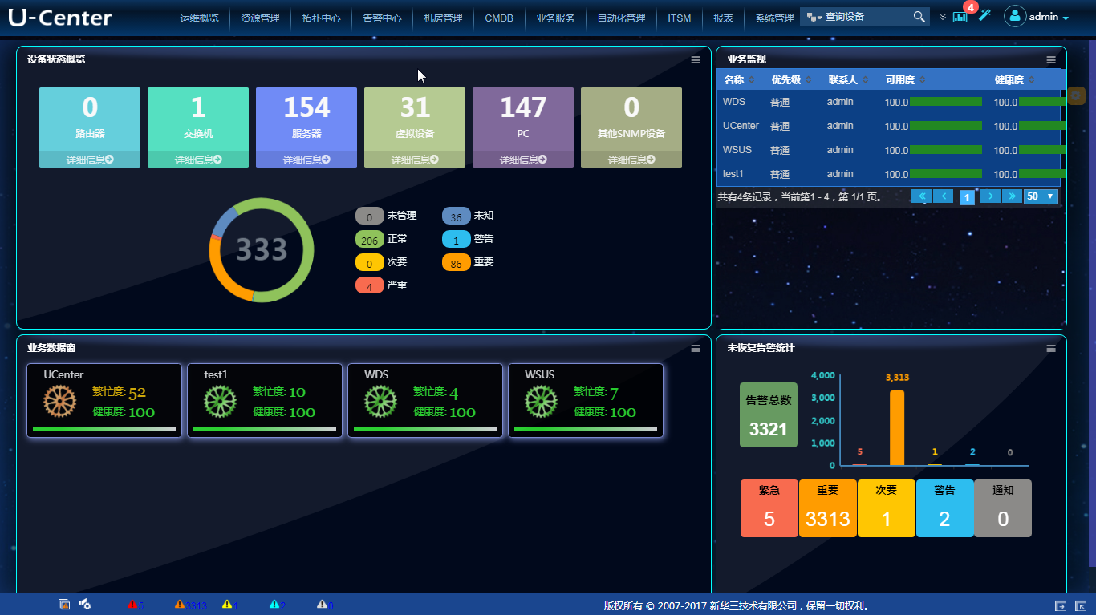Sort the table by 名称 column
This screenshot has width=1096, height=615.
click(x=738, y=80)
